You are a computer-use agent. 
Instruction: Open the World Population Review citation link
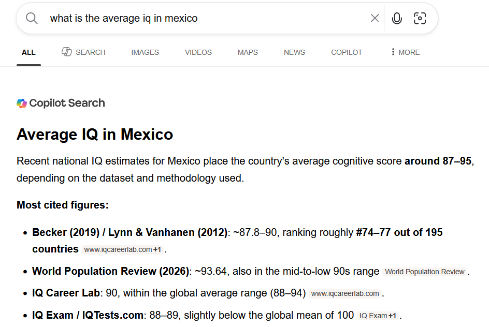tap(424, 272)
